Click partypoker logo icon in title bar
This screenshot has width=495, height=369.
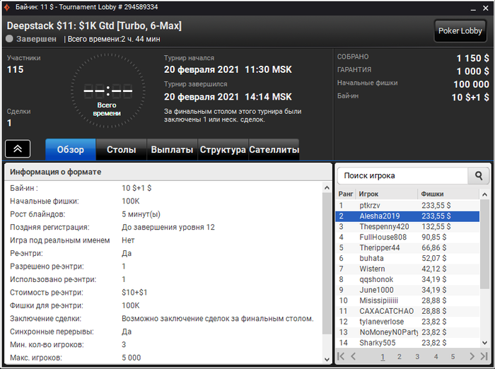point(7,7)
